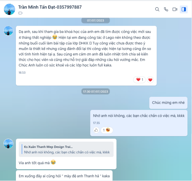Toggle the conversation info side panel
The height and width of the screenshot is (181, 192).
coord(184,10)
